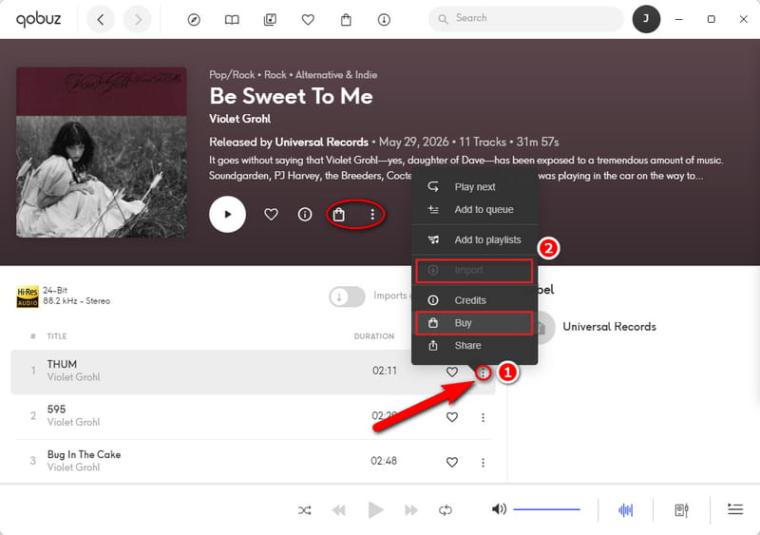Open 595 track three-dot menu

483,417
